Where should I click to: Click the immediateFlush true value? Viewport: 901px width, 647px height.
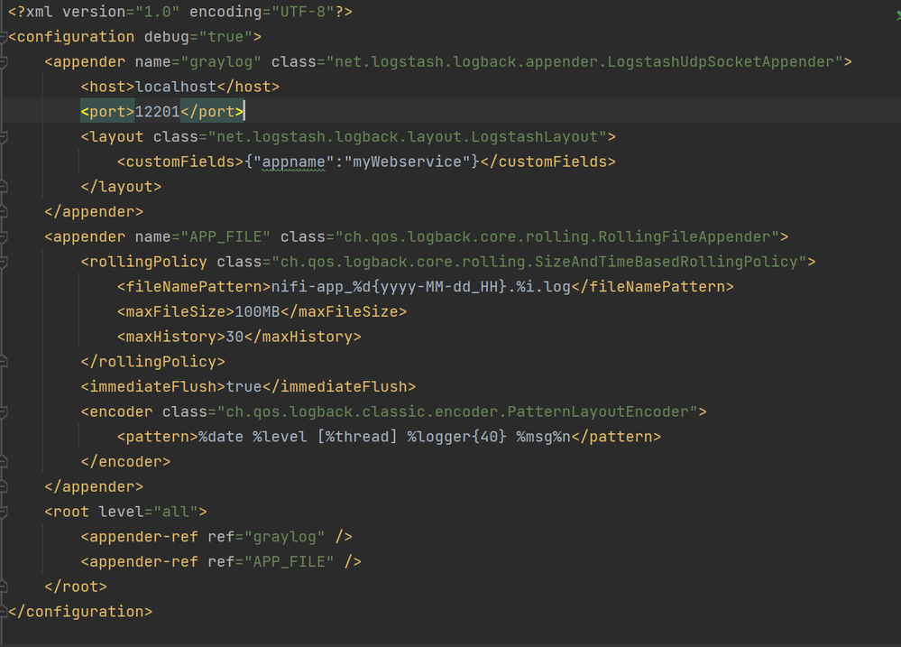point(244,386)
